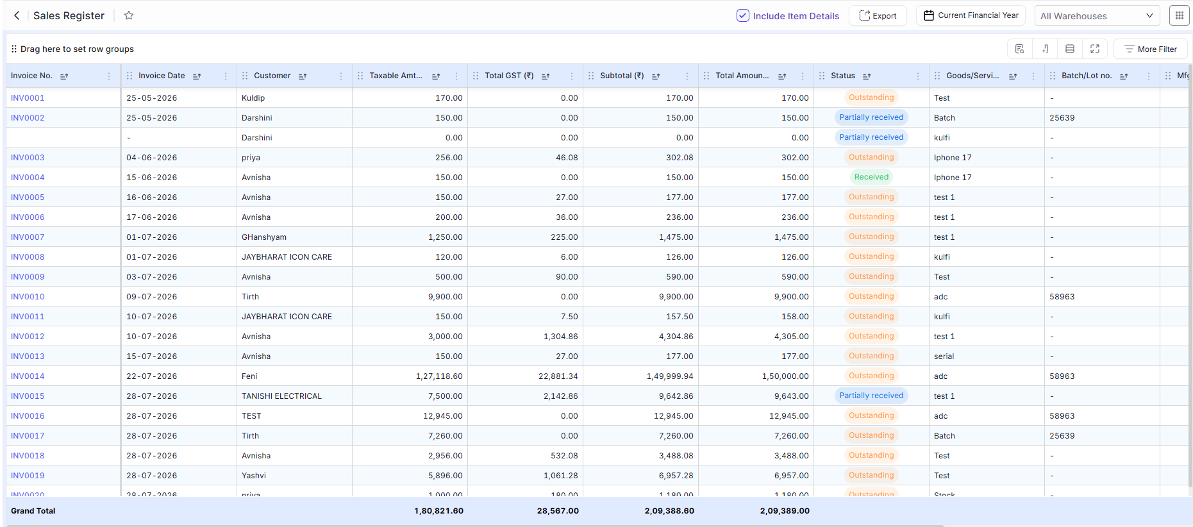
Task: Open Customer column options menu
Action: 341,76
